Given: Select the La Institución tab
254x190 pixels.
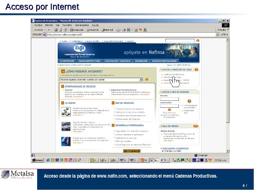Looking at the screenshot, I should (x=67, y=61).
